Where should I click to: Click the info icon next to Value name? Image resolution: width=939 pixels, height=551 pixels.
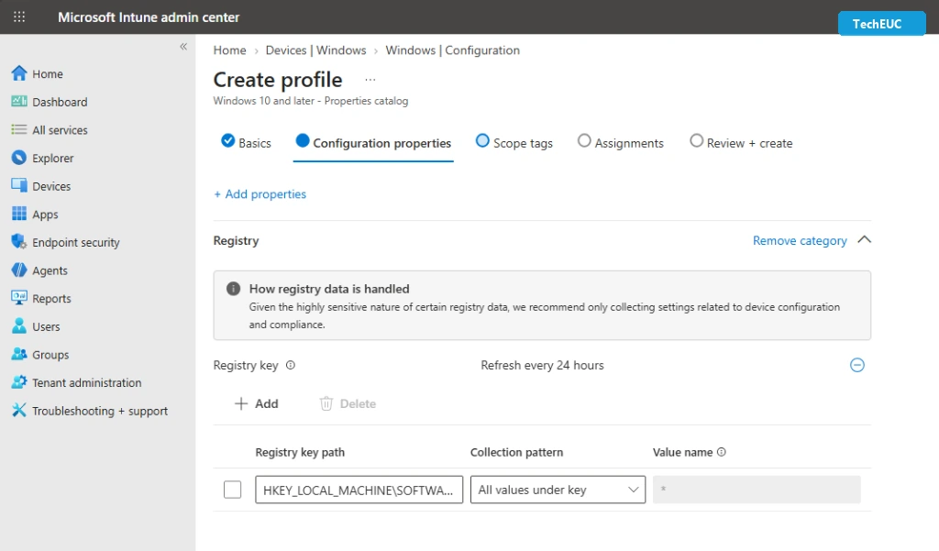point(721,452)
